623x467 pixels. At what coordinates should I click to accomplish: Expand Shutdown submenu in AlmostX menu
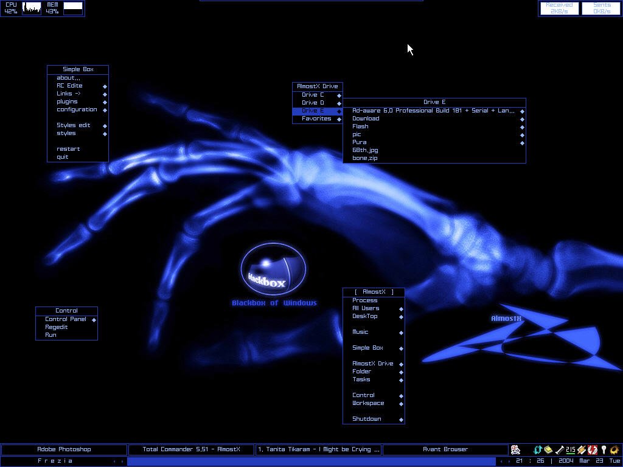pyautogui.click(x=374, y=420)
